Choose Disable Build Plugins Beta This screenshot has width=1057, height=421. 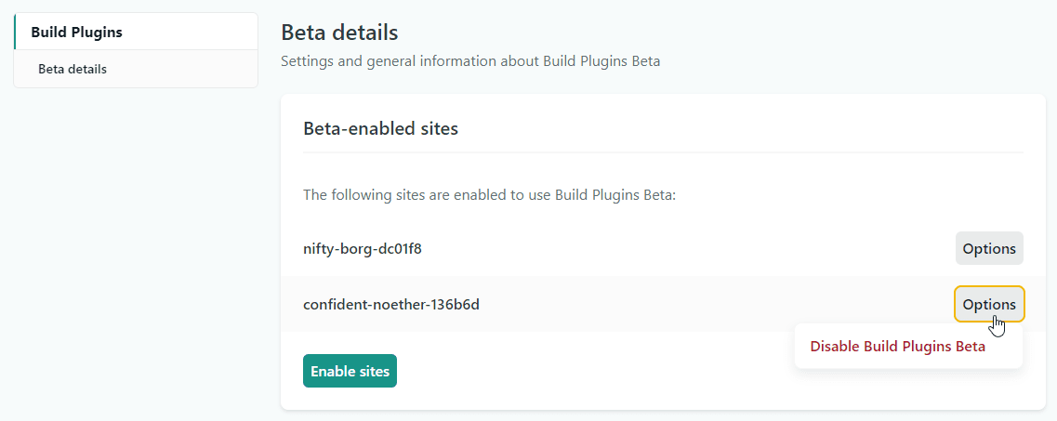pyautogui.click(x=897, y=347)
